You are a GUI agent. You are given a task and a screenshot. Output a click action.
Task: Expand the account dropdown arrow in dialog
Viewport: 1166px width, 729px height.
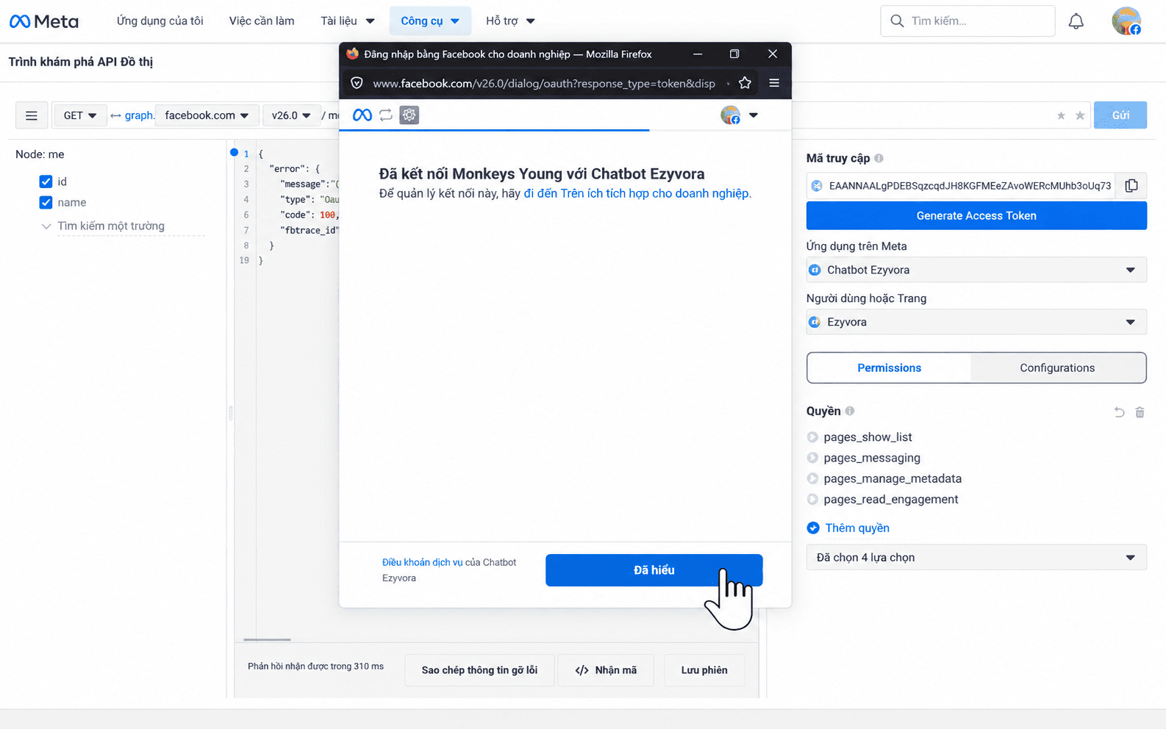point(754,115)
